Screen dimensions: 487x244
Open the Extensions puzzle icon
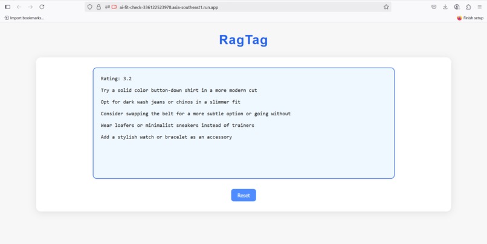[x=468, y=7]
